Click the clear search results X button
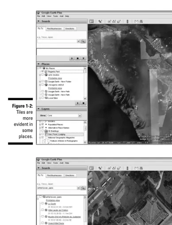 (x=84, y=58)
